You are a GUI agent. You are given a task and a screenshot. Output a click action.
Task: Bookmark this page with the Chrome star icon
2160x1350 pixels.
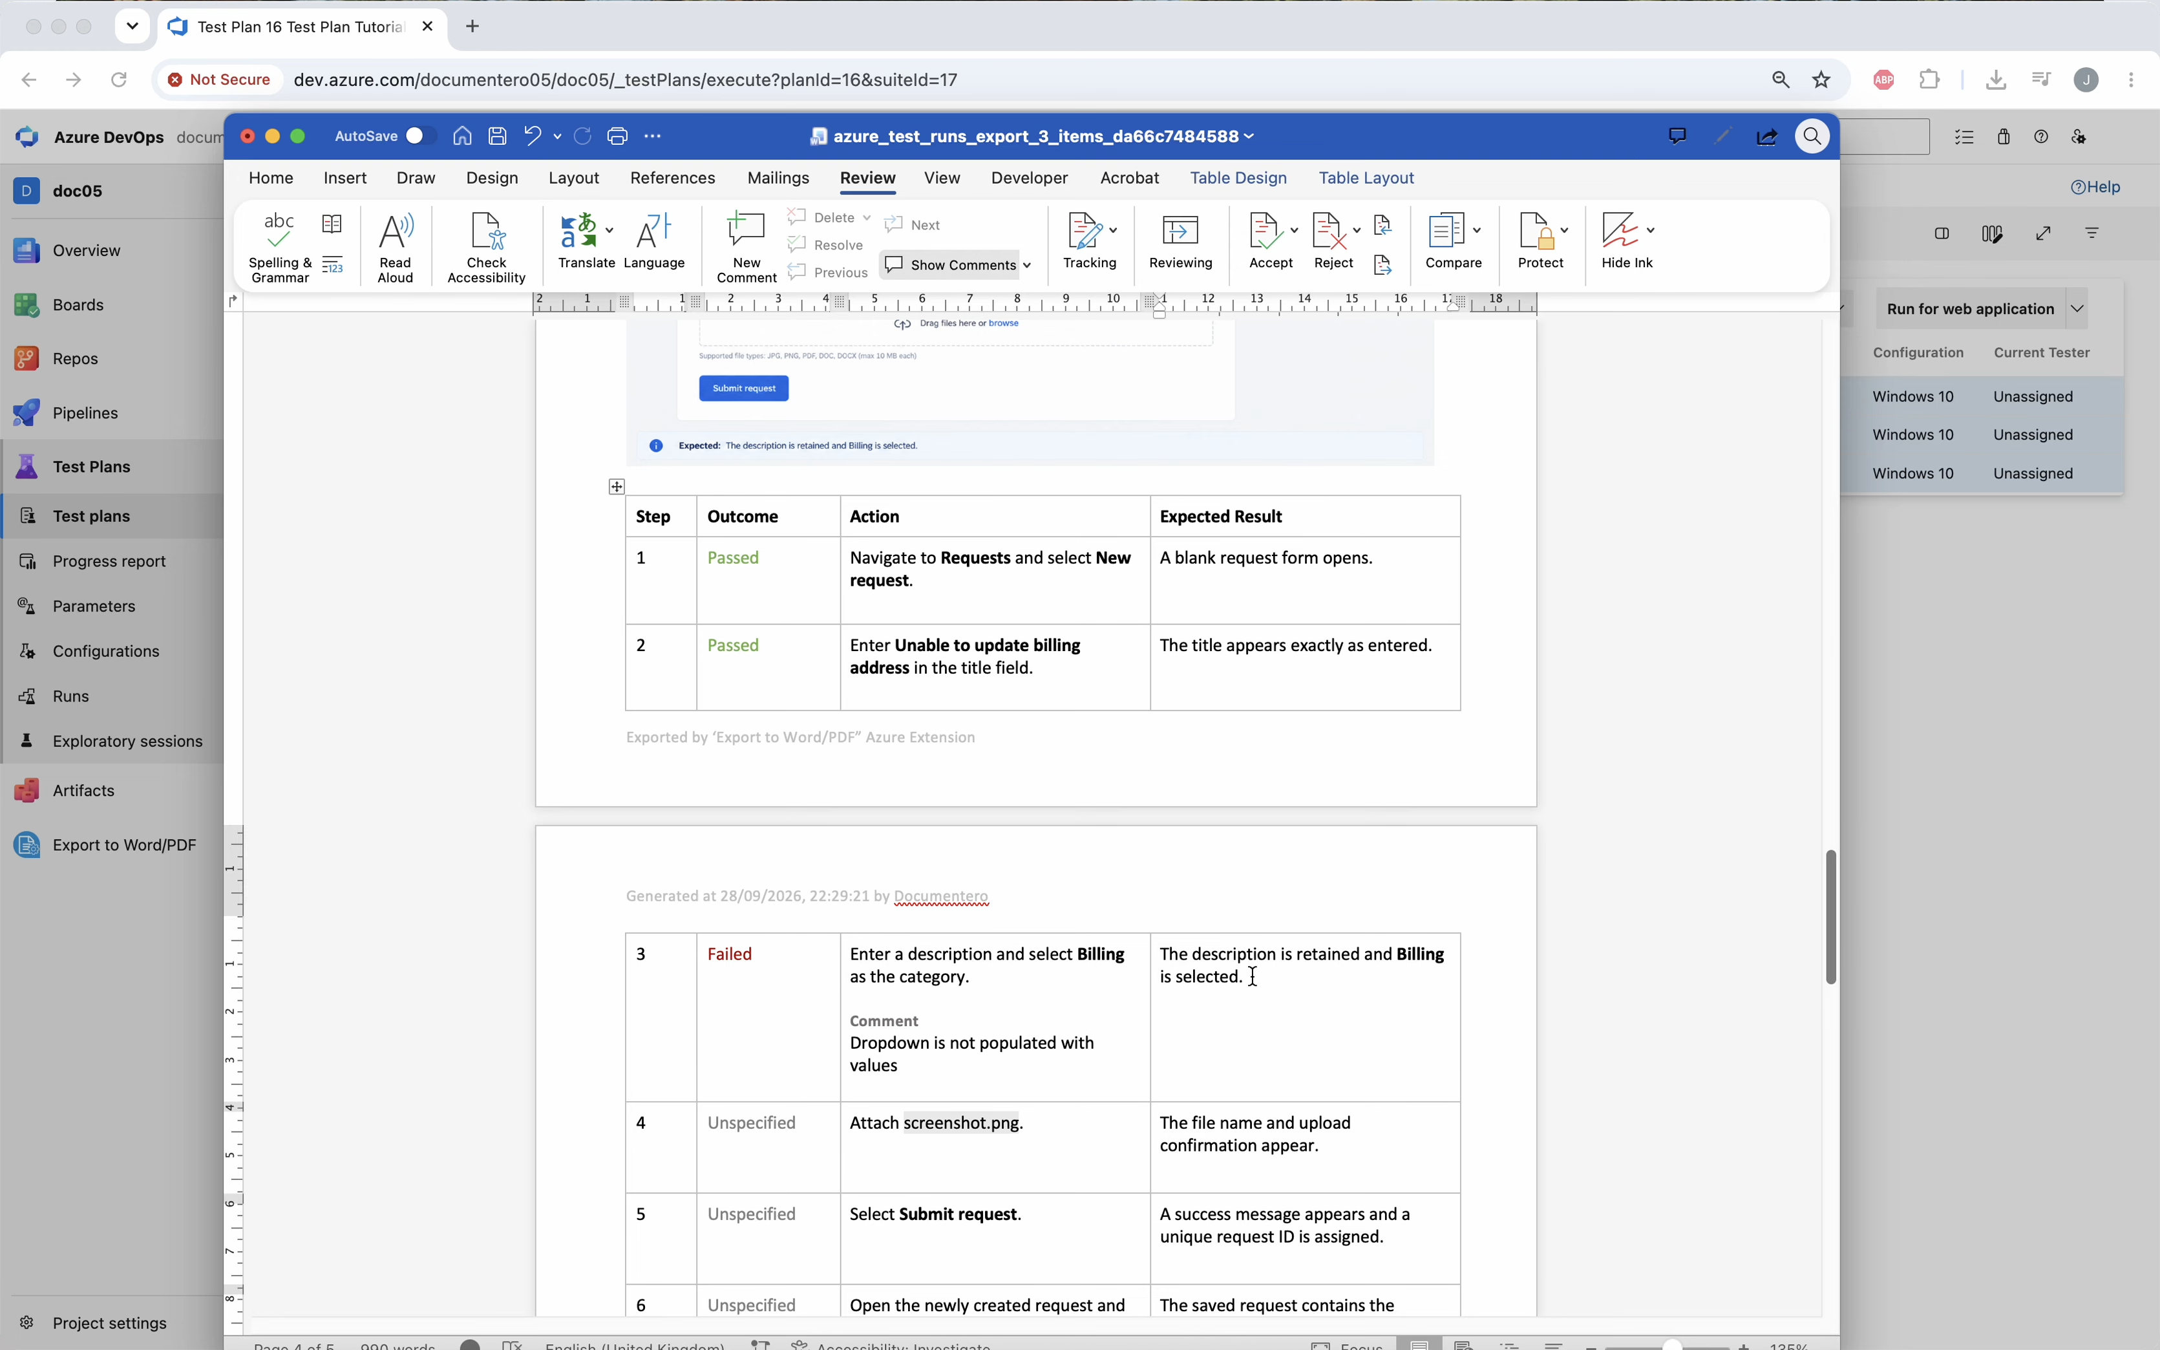[x=1822, y=80]
